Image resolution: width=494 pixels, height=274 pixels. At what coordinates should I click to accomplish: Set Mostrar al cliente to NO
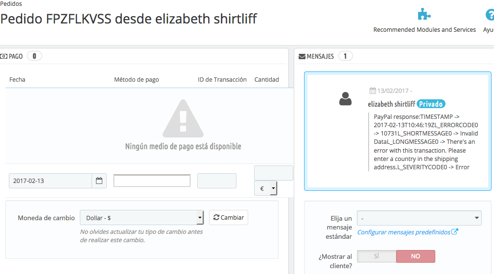click(x=416, y=256)
